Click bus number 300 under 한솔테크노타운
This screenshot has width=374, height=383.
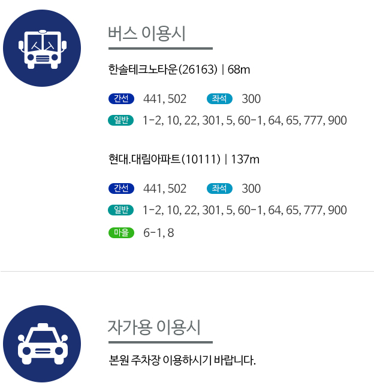tap(251, 99)
